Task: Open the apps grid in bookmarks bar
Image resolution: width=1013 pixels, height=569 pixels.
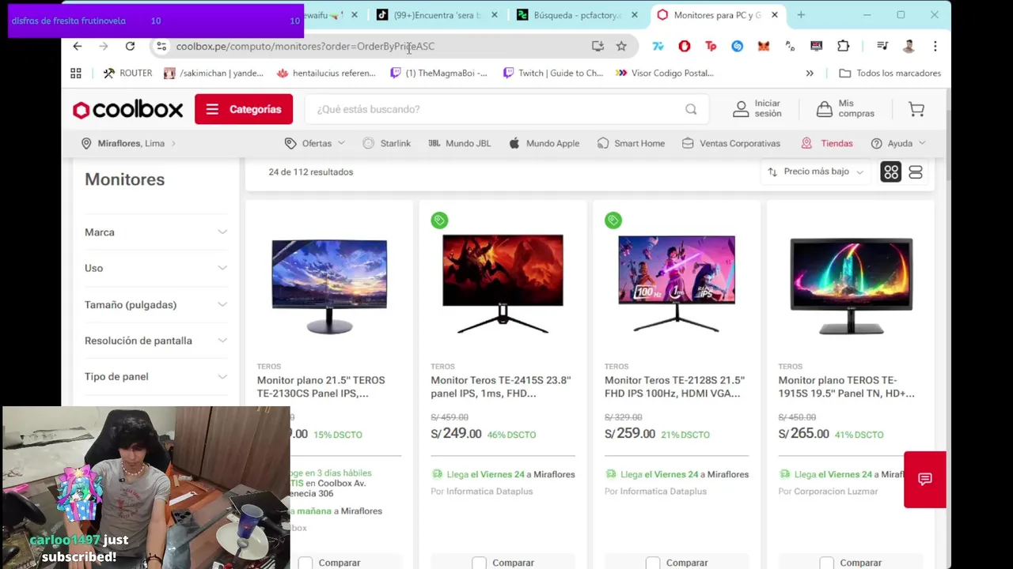Action: coord(76,73)
